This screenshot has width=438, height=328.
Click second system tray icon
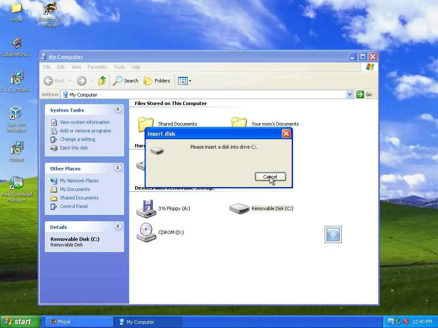(x=398, y=322)
